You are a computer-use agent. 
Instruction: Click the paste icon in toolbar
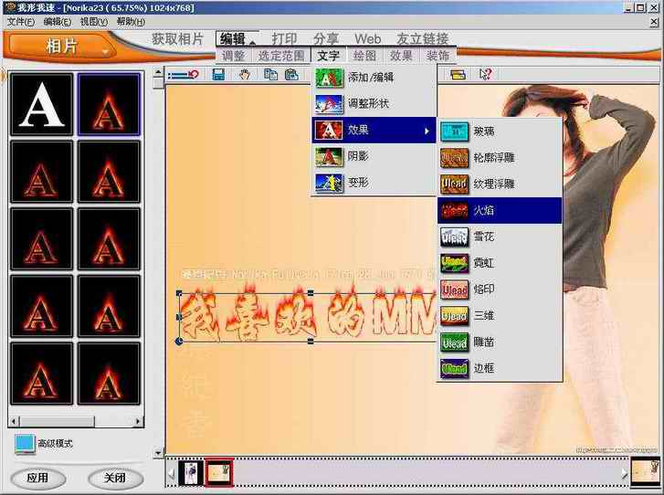[x=291, y=75]
